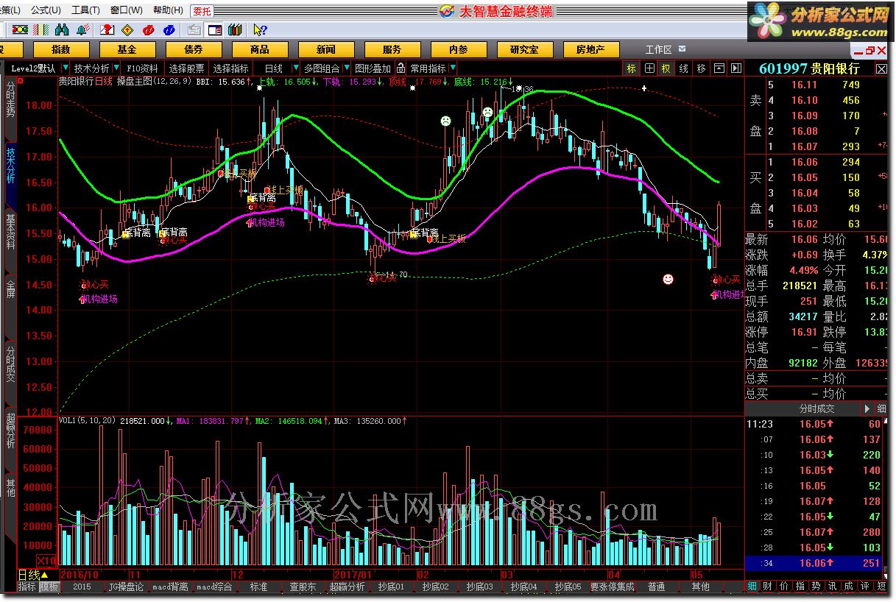Click the alarm bell alert icon
Viewport: 896px width, 602px height.
(82, 29)
